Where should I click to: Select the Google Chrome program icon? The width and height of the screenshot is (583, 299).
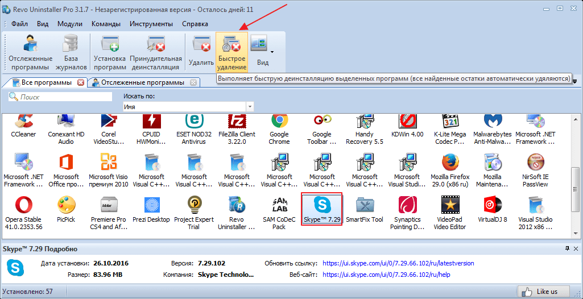[x=279, y=125]
